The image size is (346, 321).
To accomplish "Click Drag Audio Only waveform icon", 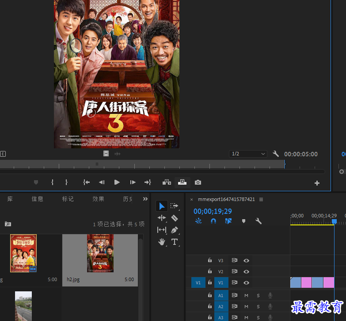I will (118, 154).
